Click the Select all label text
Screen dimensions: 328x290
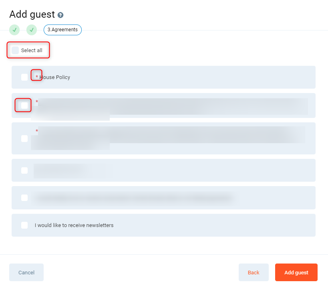tap(32, 51)
